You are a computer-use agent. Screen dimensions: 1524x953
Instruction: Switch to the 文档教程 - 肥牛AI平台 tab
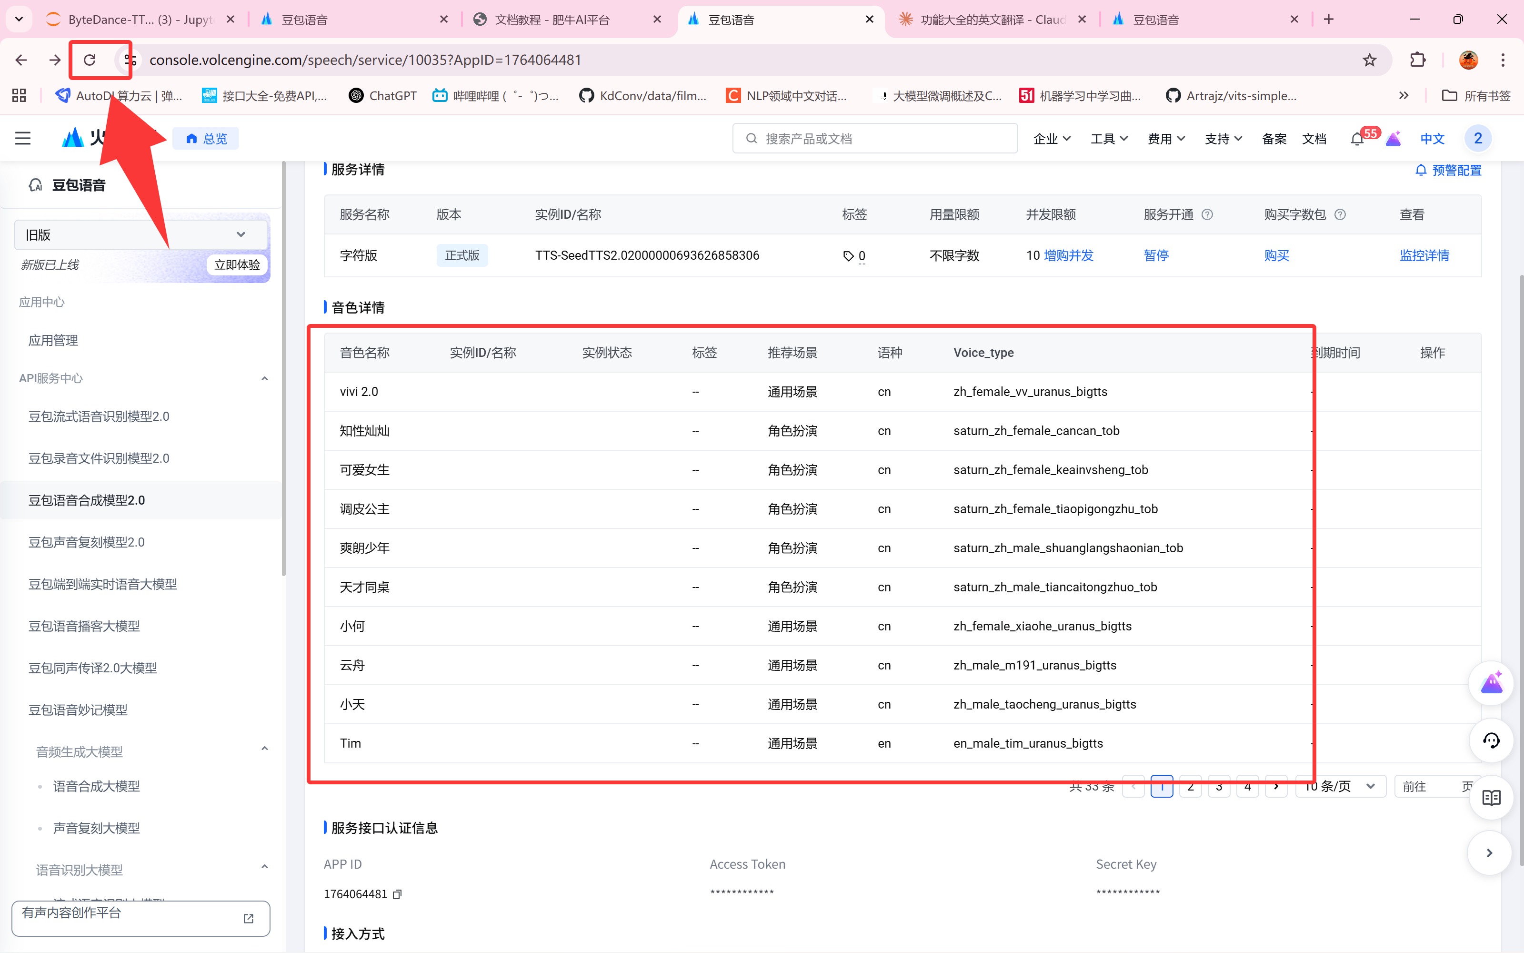pos(552,20)
